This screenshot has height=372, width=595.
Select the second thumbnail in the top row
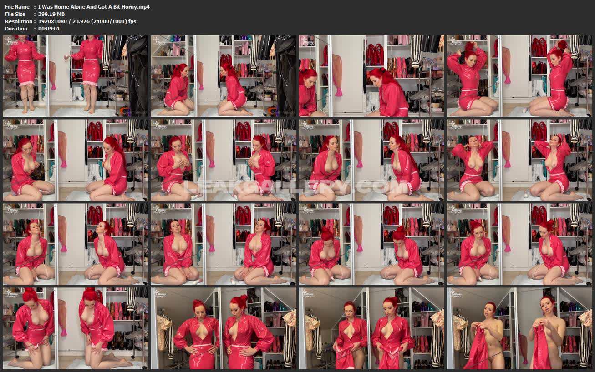click(224, 76)
